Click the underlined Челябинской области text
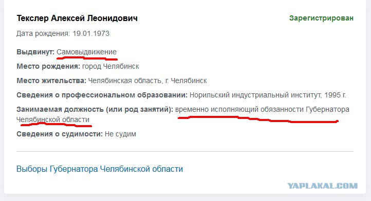The image size is (371, 201). [53, 119]
